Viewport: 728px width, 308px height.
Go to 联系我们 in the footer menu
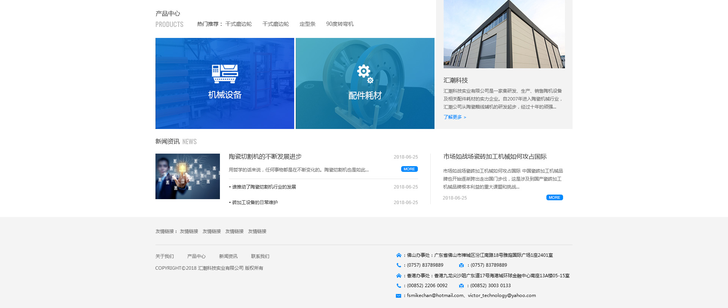(x=260, y=256)
